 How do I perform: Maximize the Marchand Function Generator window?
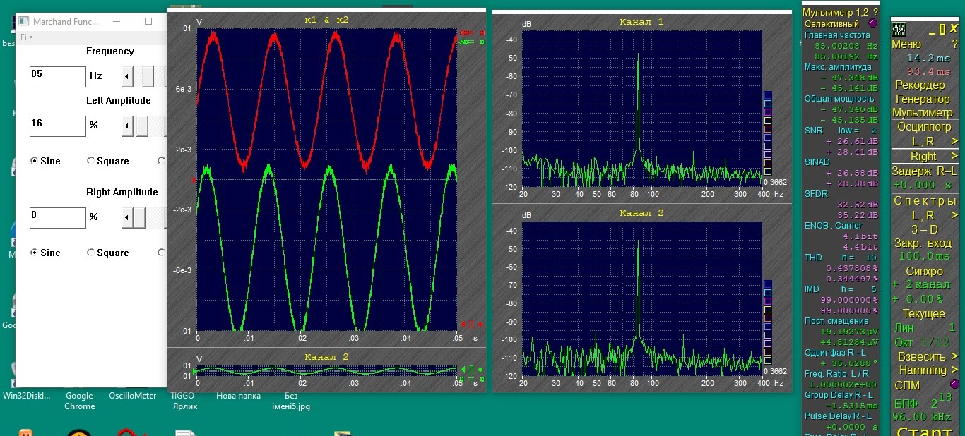point(148,21)
